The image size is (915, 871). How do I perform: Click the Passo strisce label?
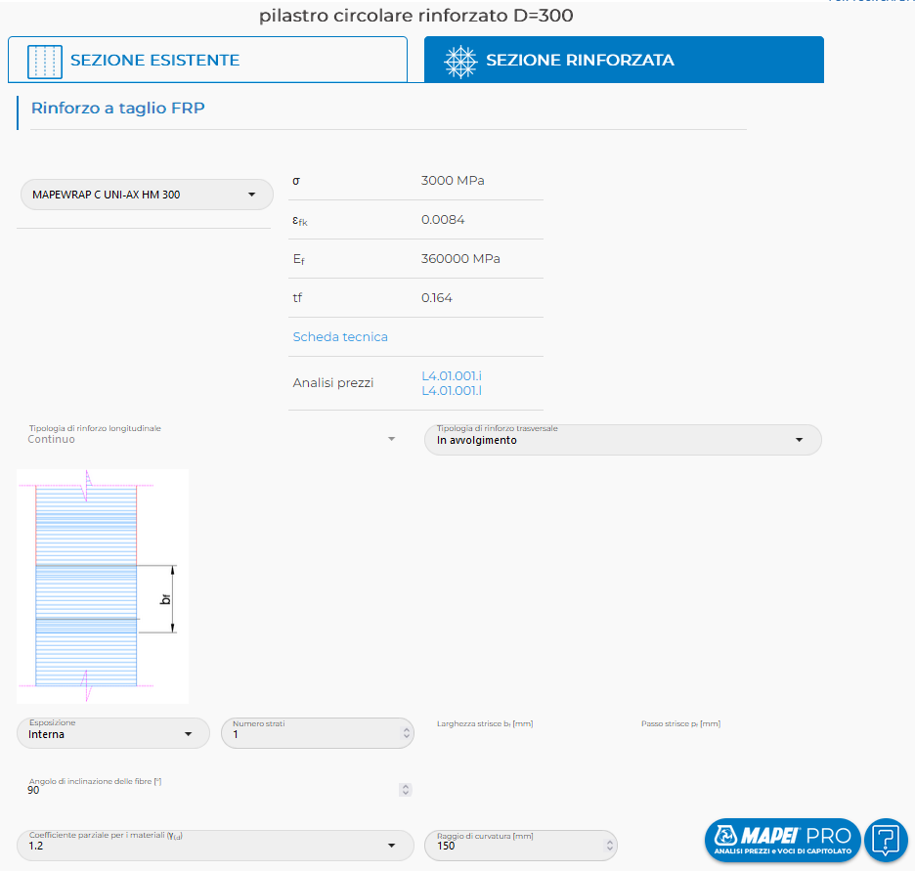click(681, 723)
